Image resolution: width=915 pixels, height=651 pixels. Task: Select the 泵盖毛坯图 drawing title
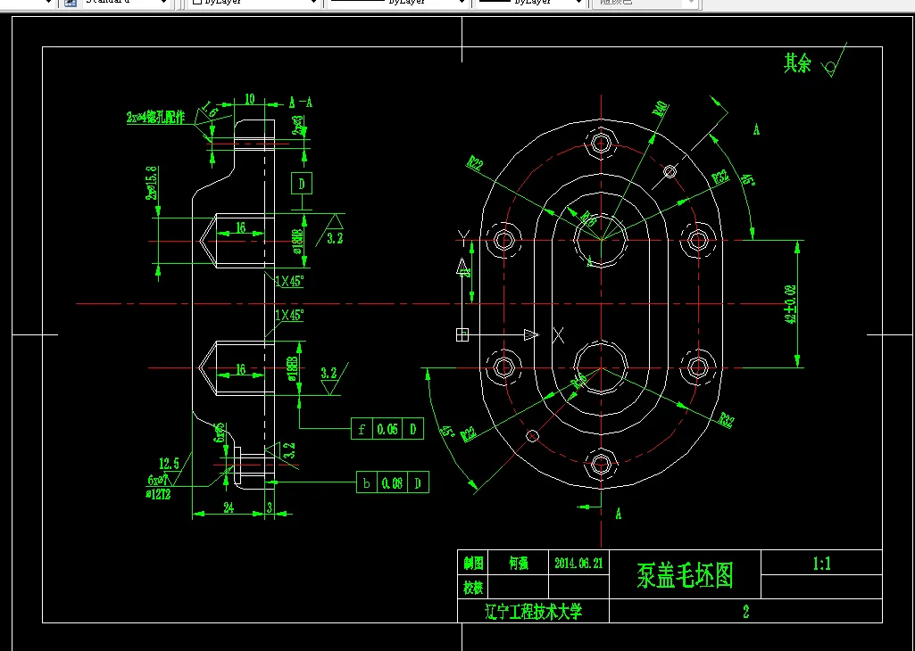point(685,575)
